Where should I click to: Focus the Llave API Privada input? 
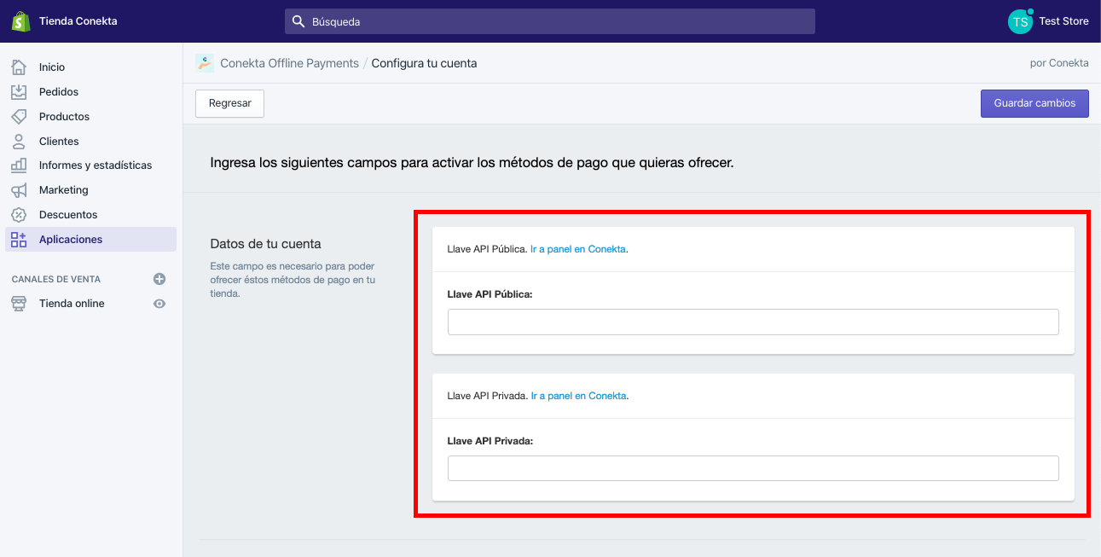coord(753,468)
